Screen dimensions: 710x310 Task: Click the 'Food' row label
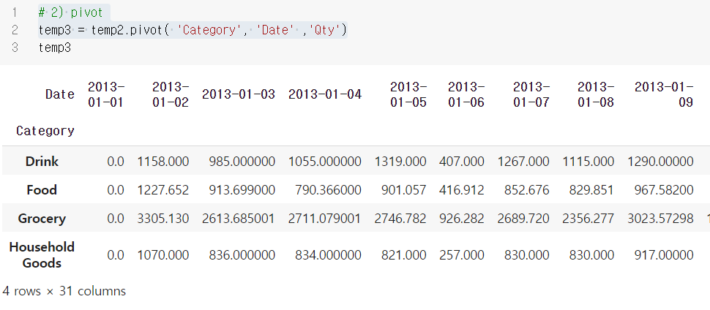(42, 190)
